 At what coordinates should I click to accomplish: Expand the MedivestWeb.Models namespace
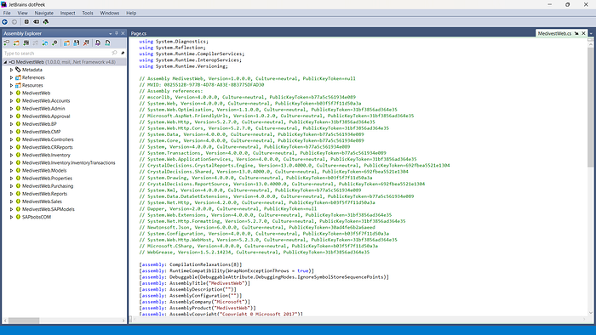coord(11,170)
